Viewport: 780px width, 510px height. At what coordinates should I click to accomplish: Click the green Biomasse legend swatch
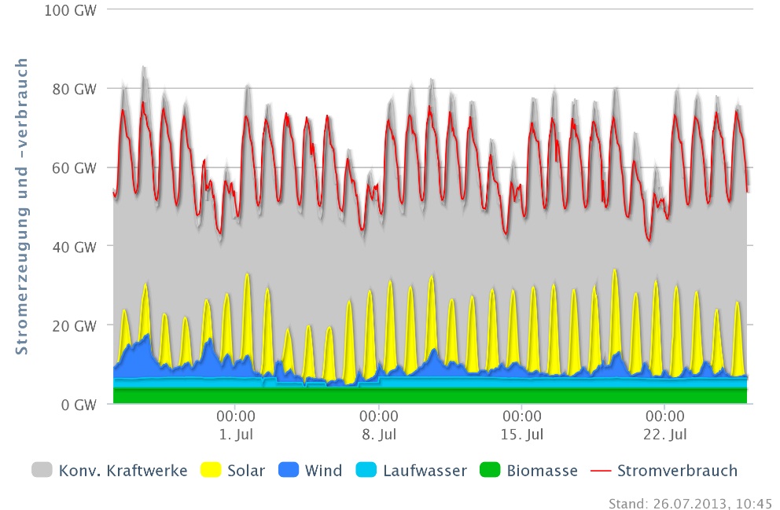[x=491, y=471]
